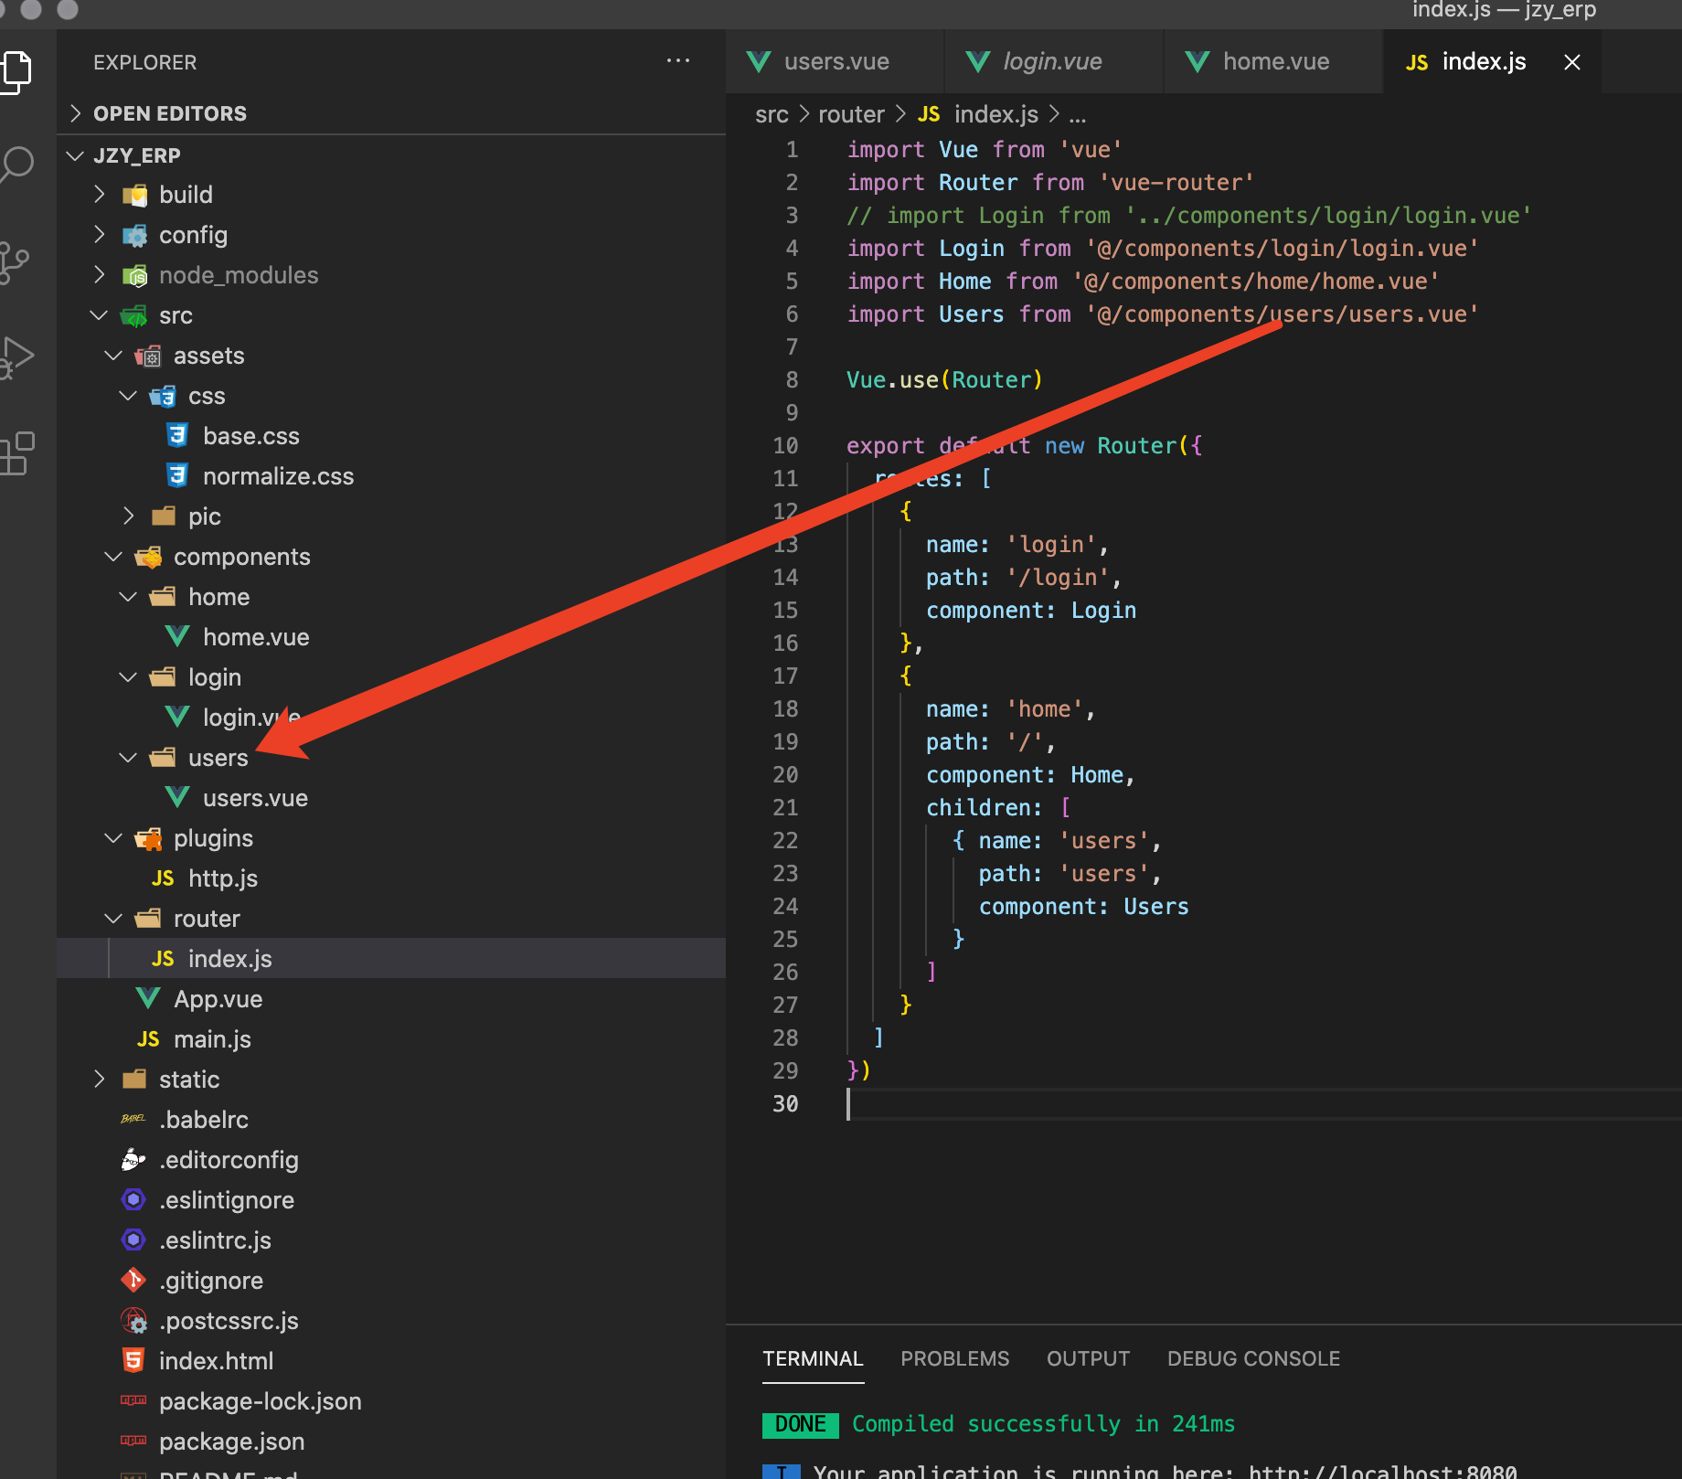Click the git icon beside .gitignore
1682x1479 pixels.
pos(133,1280)
